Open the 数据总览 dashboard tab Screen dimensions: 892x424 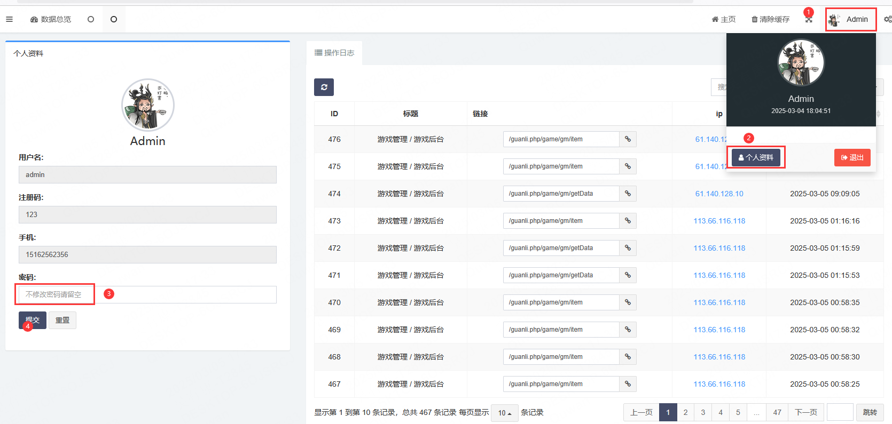51,19
